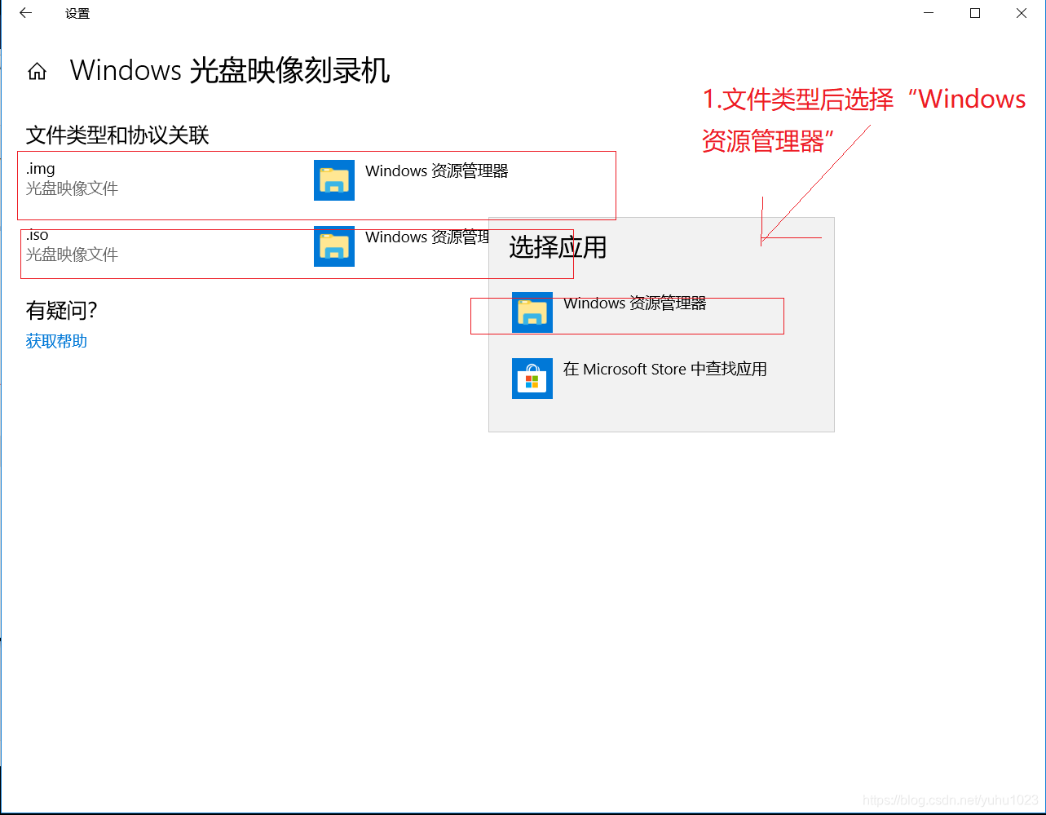The width and height of the screenshot is (1046, 815).
Task: Open the '获取帮助' link
Action: pyautogui.click(x=56, y=341)
